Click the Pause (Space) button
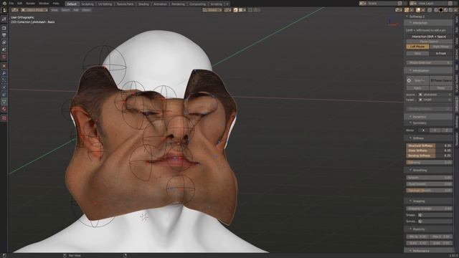 (441, 80)
